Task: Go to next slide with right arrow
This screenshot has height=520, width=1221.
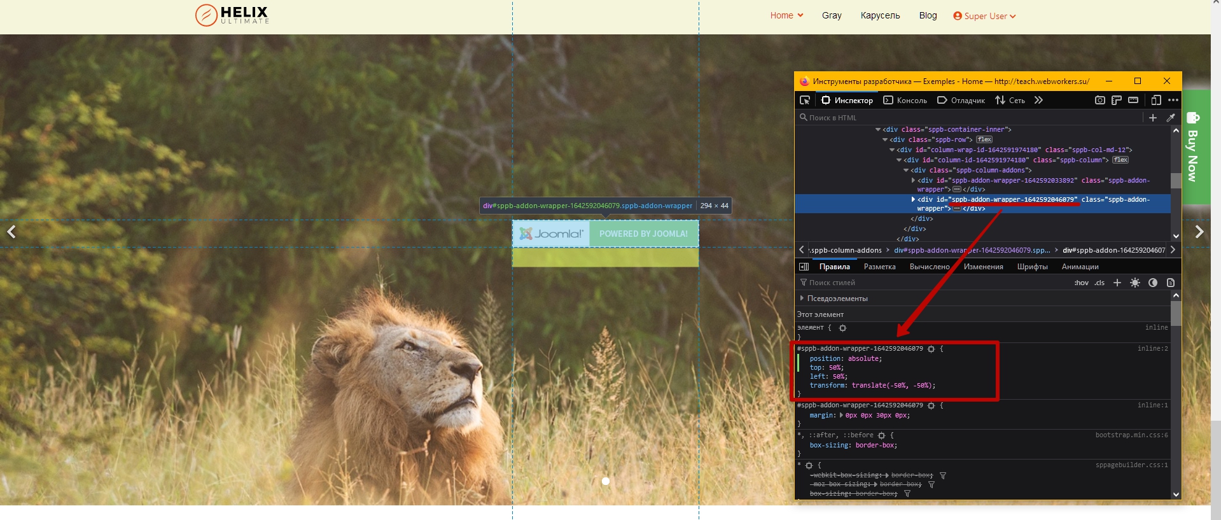Action: (x=1199, y=232)
